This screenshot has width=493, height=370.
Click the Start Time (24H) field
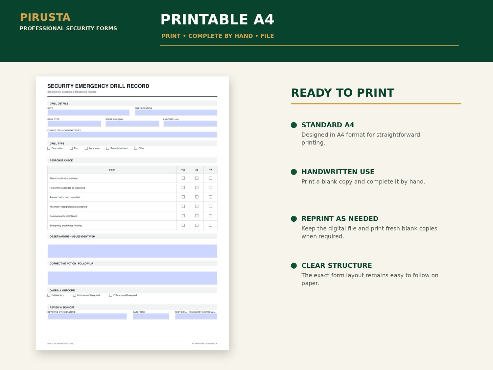tap(132, 123)
